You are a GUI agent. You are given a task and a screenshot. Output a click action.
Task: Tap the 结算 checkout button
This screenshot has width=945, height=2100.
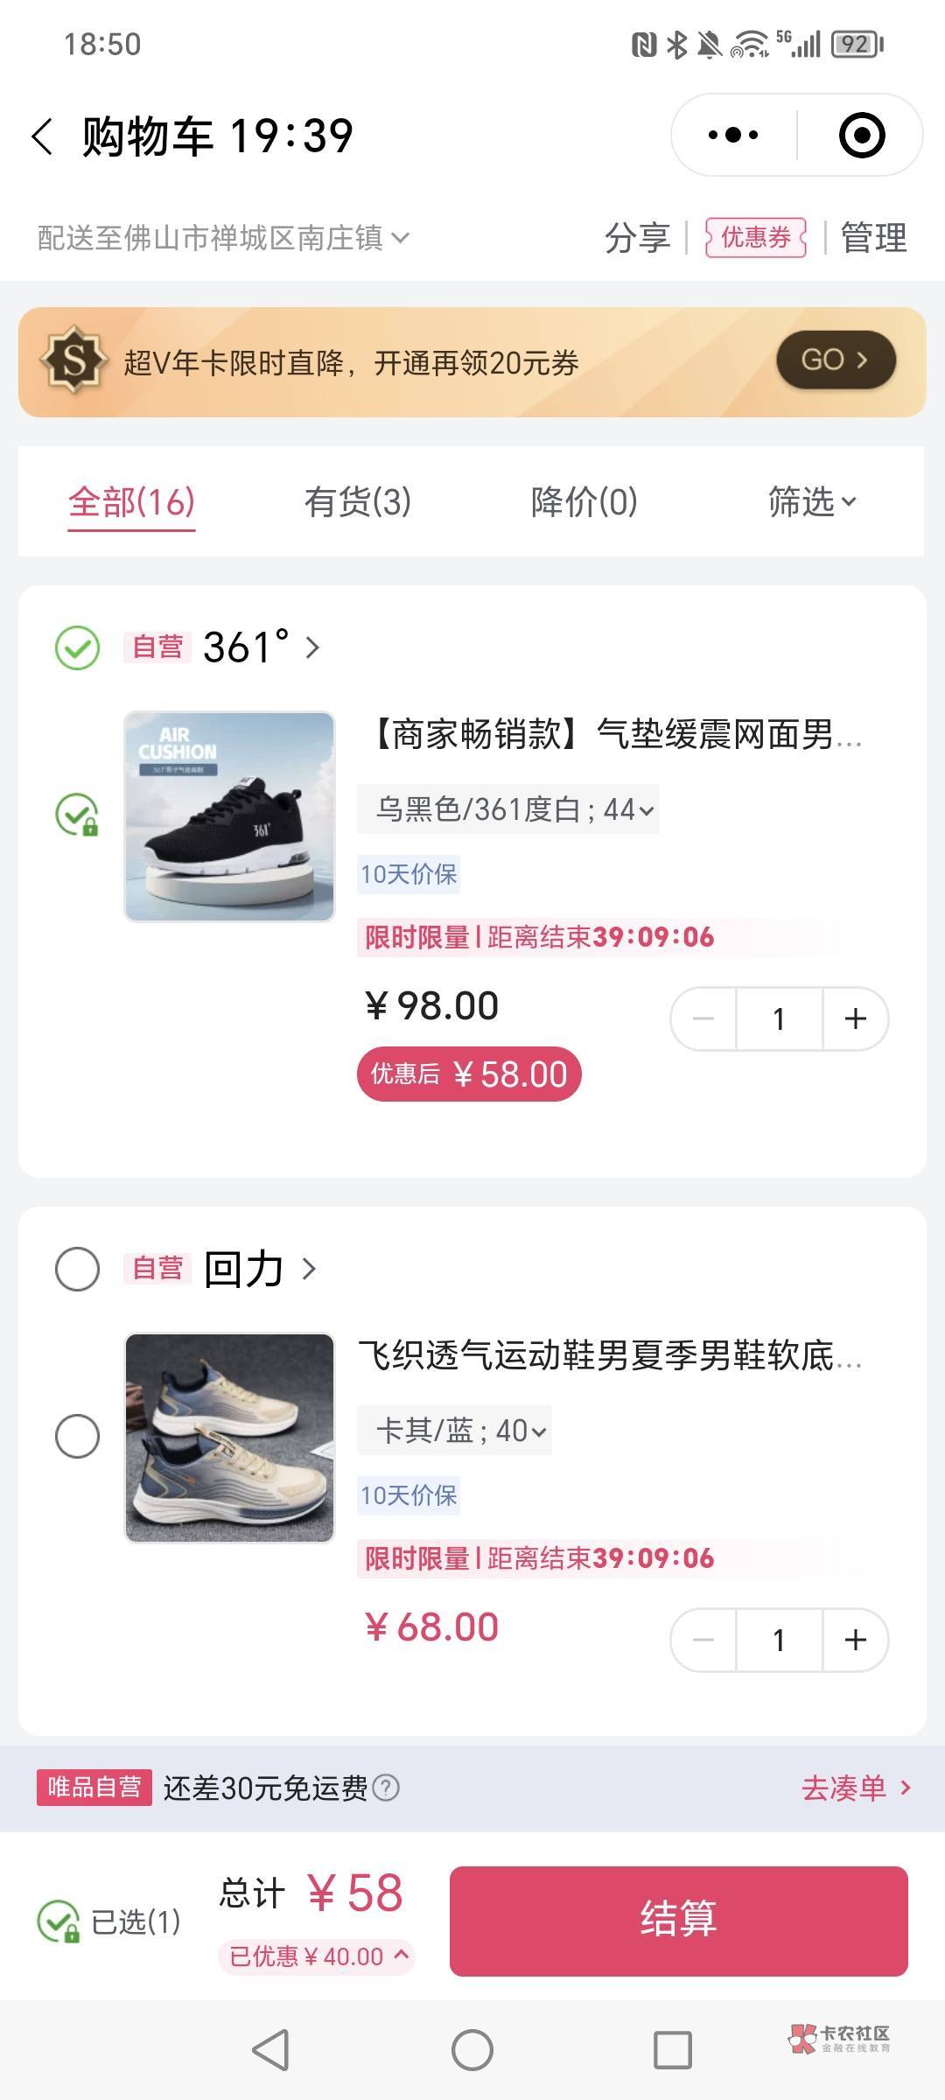[678, 1921]
